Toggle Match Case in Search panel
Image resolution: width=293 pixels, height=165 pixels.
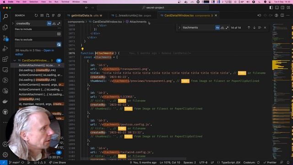pyautogui.click(x=49, y=23)
